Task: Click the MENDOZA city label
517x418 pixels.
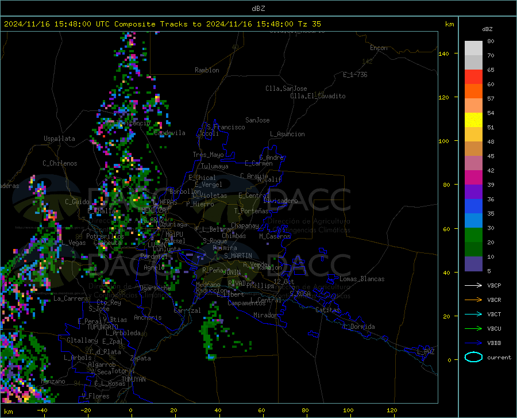Action: [x=153, y=210]
